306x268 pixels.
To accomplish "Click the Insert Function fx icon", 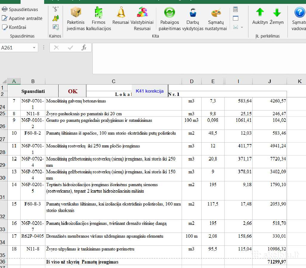I will pos(84,47).
